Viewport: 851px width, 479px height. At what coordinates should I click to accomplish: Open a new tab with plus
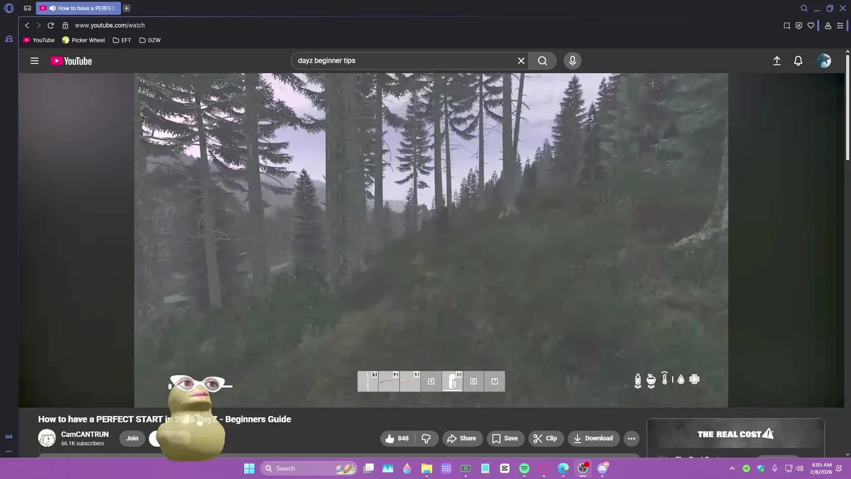pos(126,9)
